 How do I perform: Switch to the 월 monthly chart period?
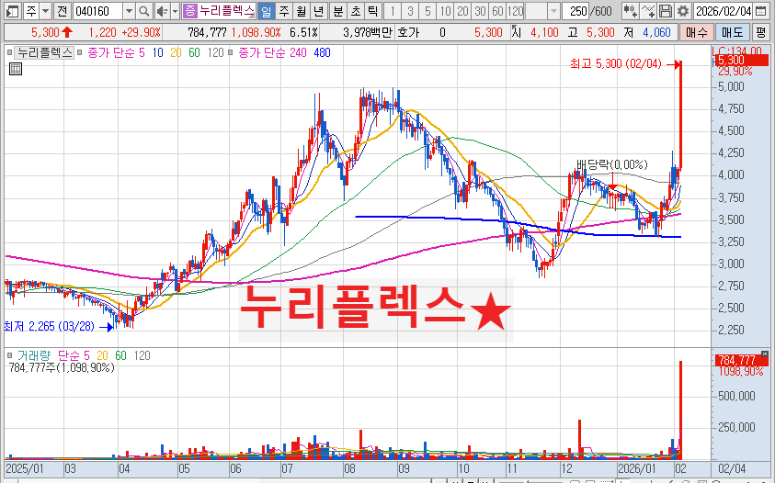click(x=302, y=11)
